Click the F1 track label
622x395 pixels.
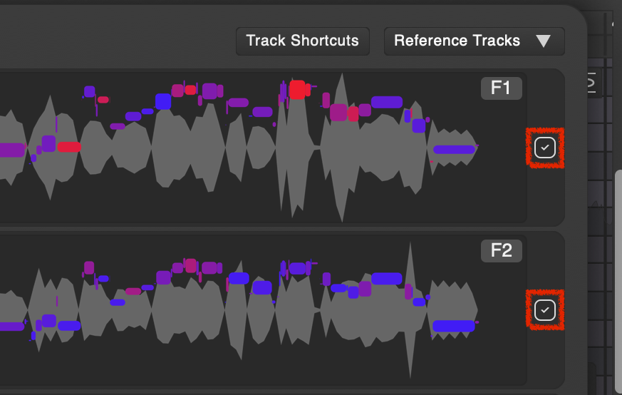501,88
